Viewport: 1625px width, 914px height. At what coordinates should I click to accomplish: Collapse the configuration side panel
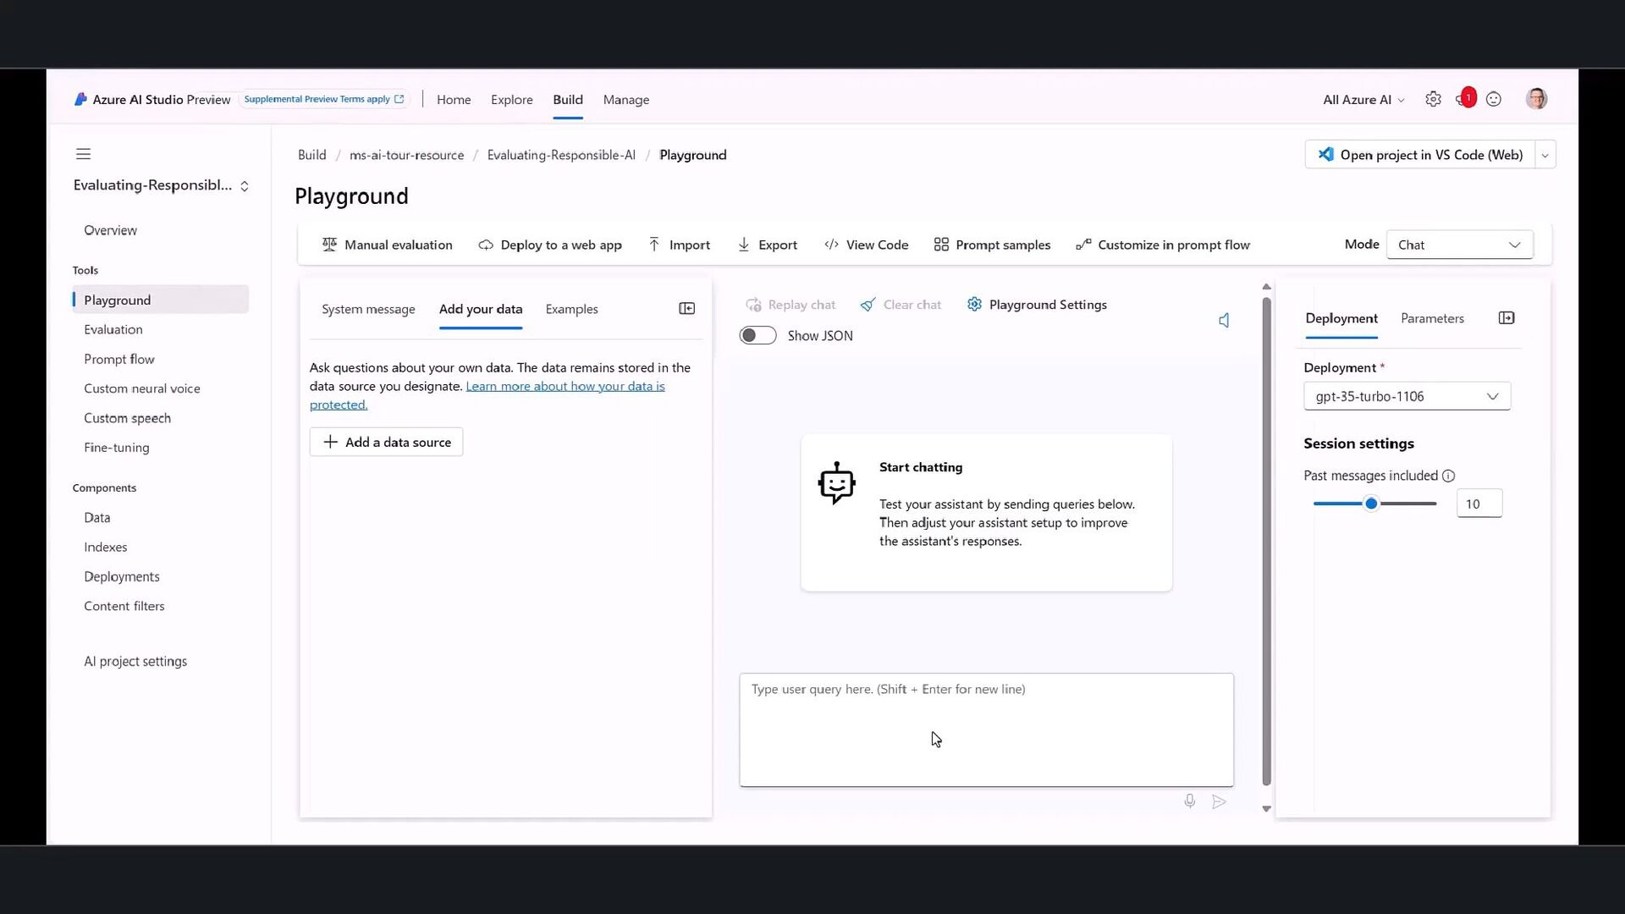pyautogui.click(x=1507, y=318)
